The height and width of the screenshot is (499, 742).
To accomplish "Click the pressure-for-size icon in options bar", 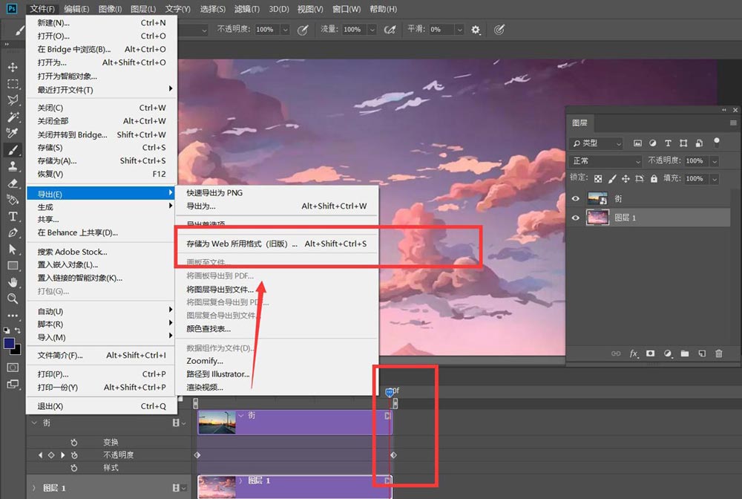I will (499, 30).
